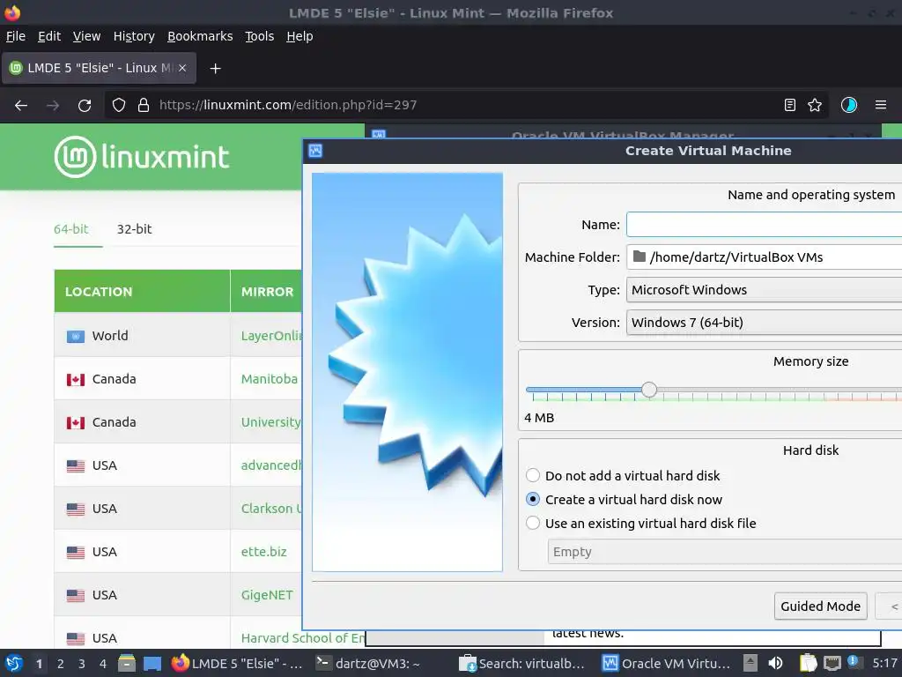The image size is (902, 677).
Task: Open the University mirror link for Canada
Action: [x=271, y=422]
